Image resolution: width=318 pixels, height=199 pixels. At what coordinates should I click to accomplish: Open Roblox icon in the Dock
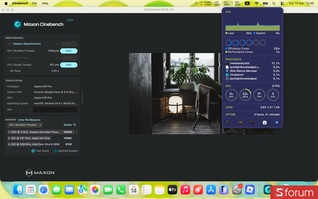point(250,190)
